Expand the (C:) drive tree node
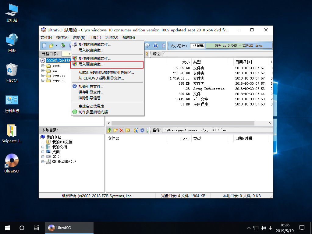Screen dimensions: 312x234 click(43, 157)
